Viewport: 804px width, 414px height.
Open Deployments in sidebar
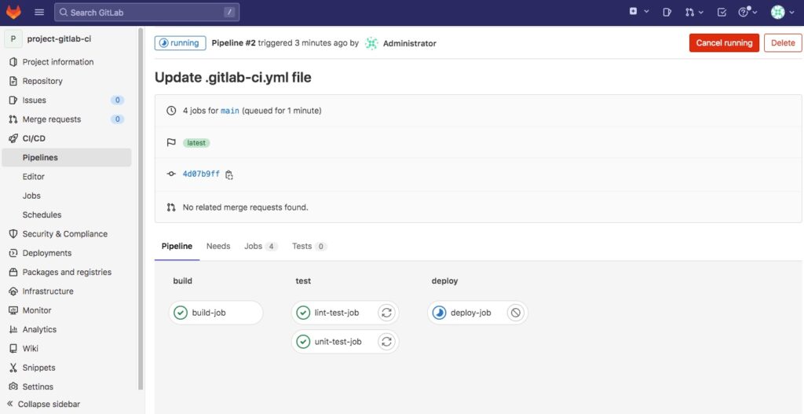tap(47, 253)
